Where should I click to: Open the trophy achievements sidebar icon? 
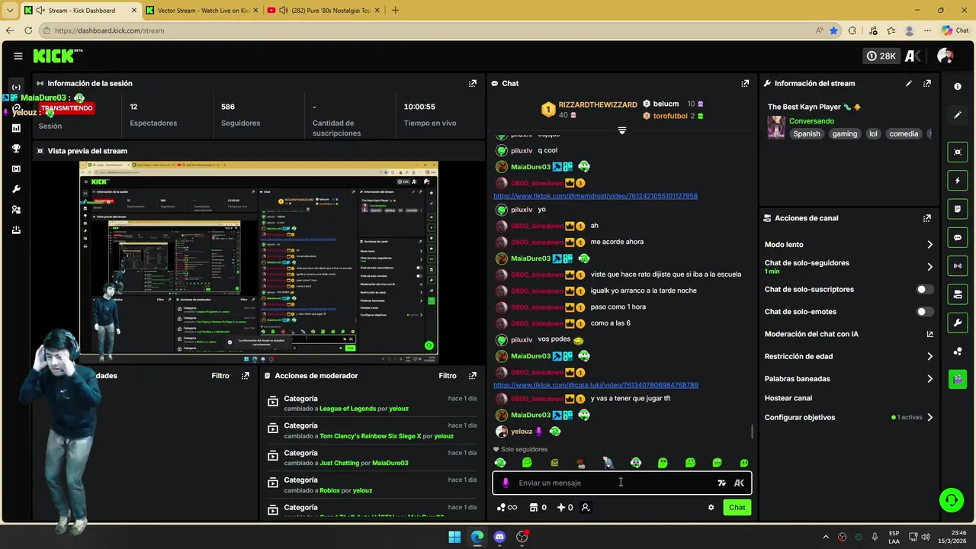16,148
